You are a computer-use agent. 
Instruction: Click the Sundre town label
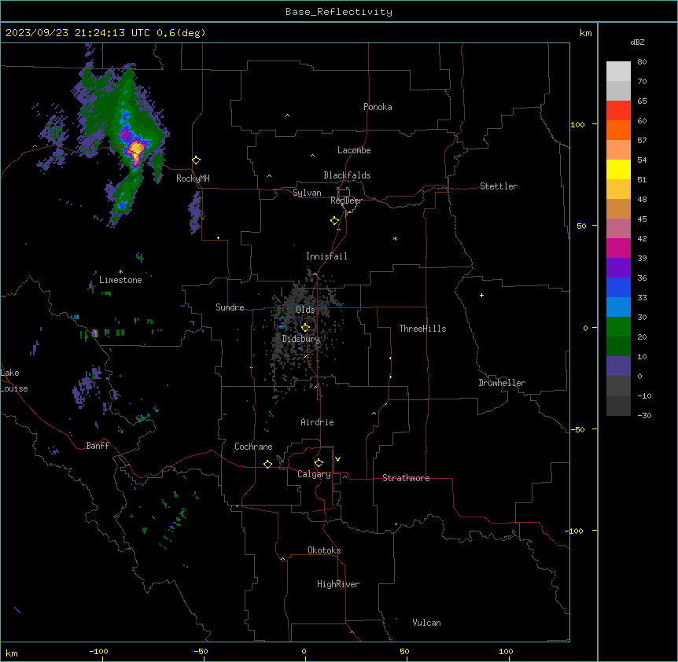(230, 307)
